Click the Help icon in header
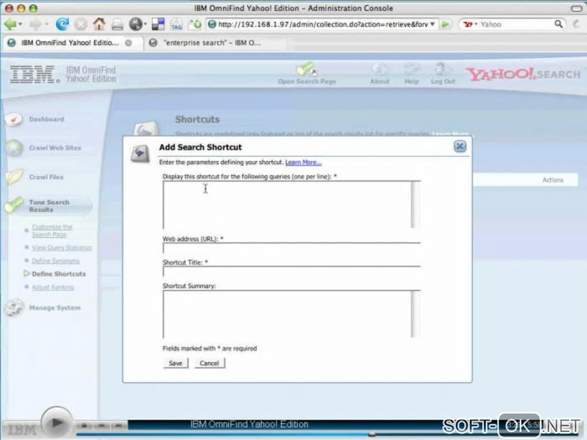 411,69
